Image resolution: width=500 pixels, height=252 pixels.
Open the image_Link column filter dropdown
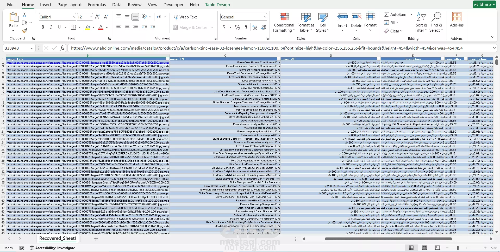(x=167, y=59)
